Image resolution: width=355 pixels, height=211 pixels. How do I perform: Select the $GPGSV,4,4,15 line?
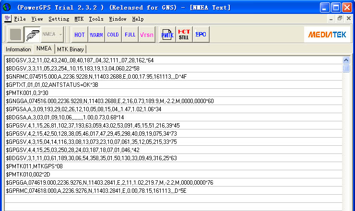(x=174, y=150)
